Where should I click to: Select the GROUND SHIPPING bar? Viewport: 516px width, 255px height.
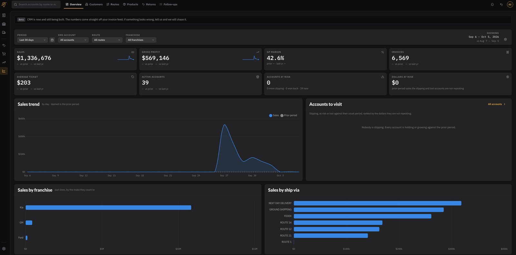[x=369, y=210]
